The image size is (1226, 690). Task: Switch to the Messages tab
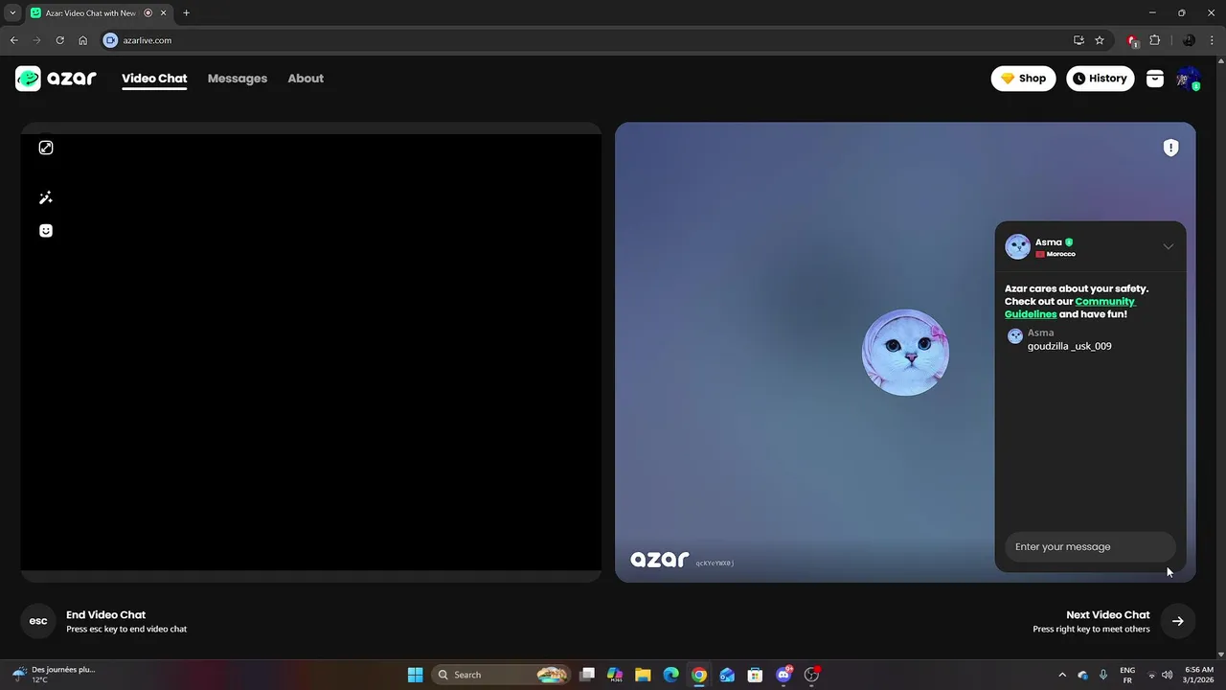[238, 79]
